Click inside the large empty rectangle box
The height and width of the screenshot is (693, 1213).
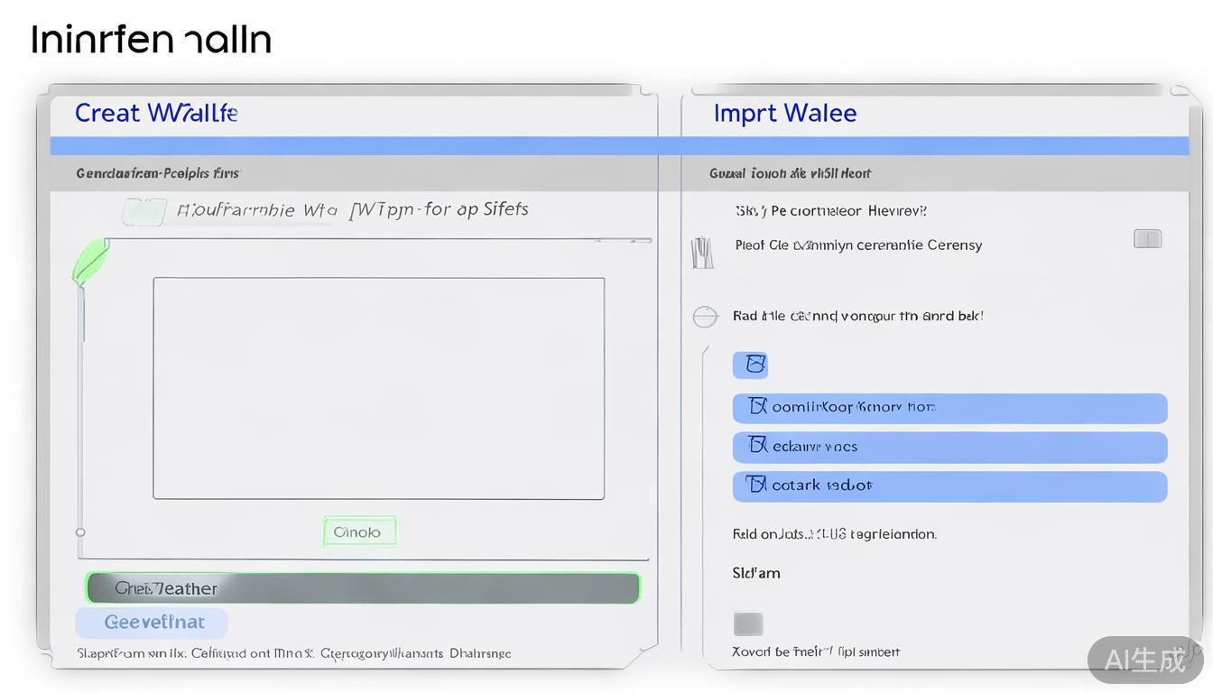click(x=378, y=388)
